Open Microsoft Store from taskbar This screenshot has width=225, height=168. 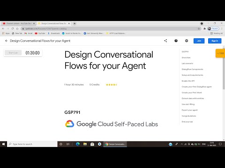[x=92, y=144]
